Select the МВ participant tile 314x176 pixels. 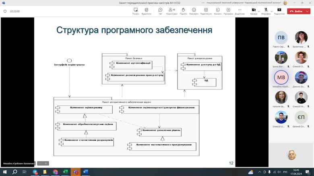pos(281,77)
